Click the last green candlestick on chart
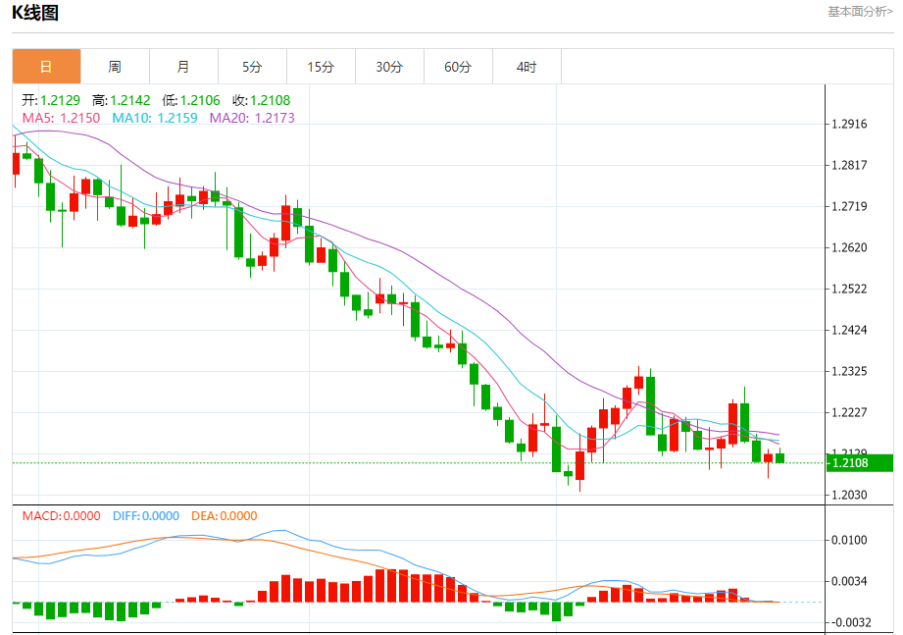 (779, 458)
